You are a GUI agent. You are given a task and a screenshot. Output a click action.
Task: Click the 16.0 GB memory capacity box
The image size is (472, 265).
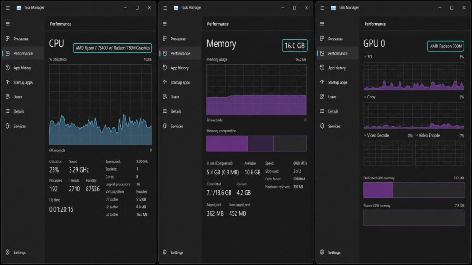click(295, 46)
